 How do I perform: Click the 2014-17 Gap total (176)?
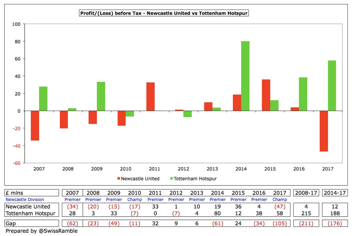[335, 224]
